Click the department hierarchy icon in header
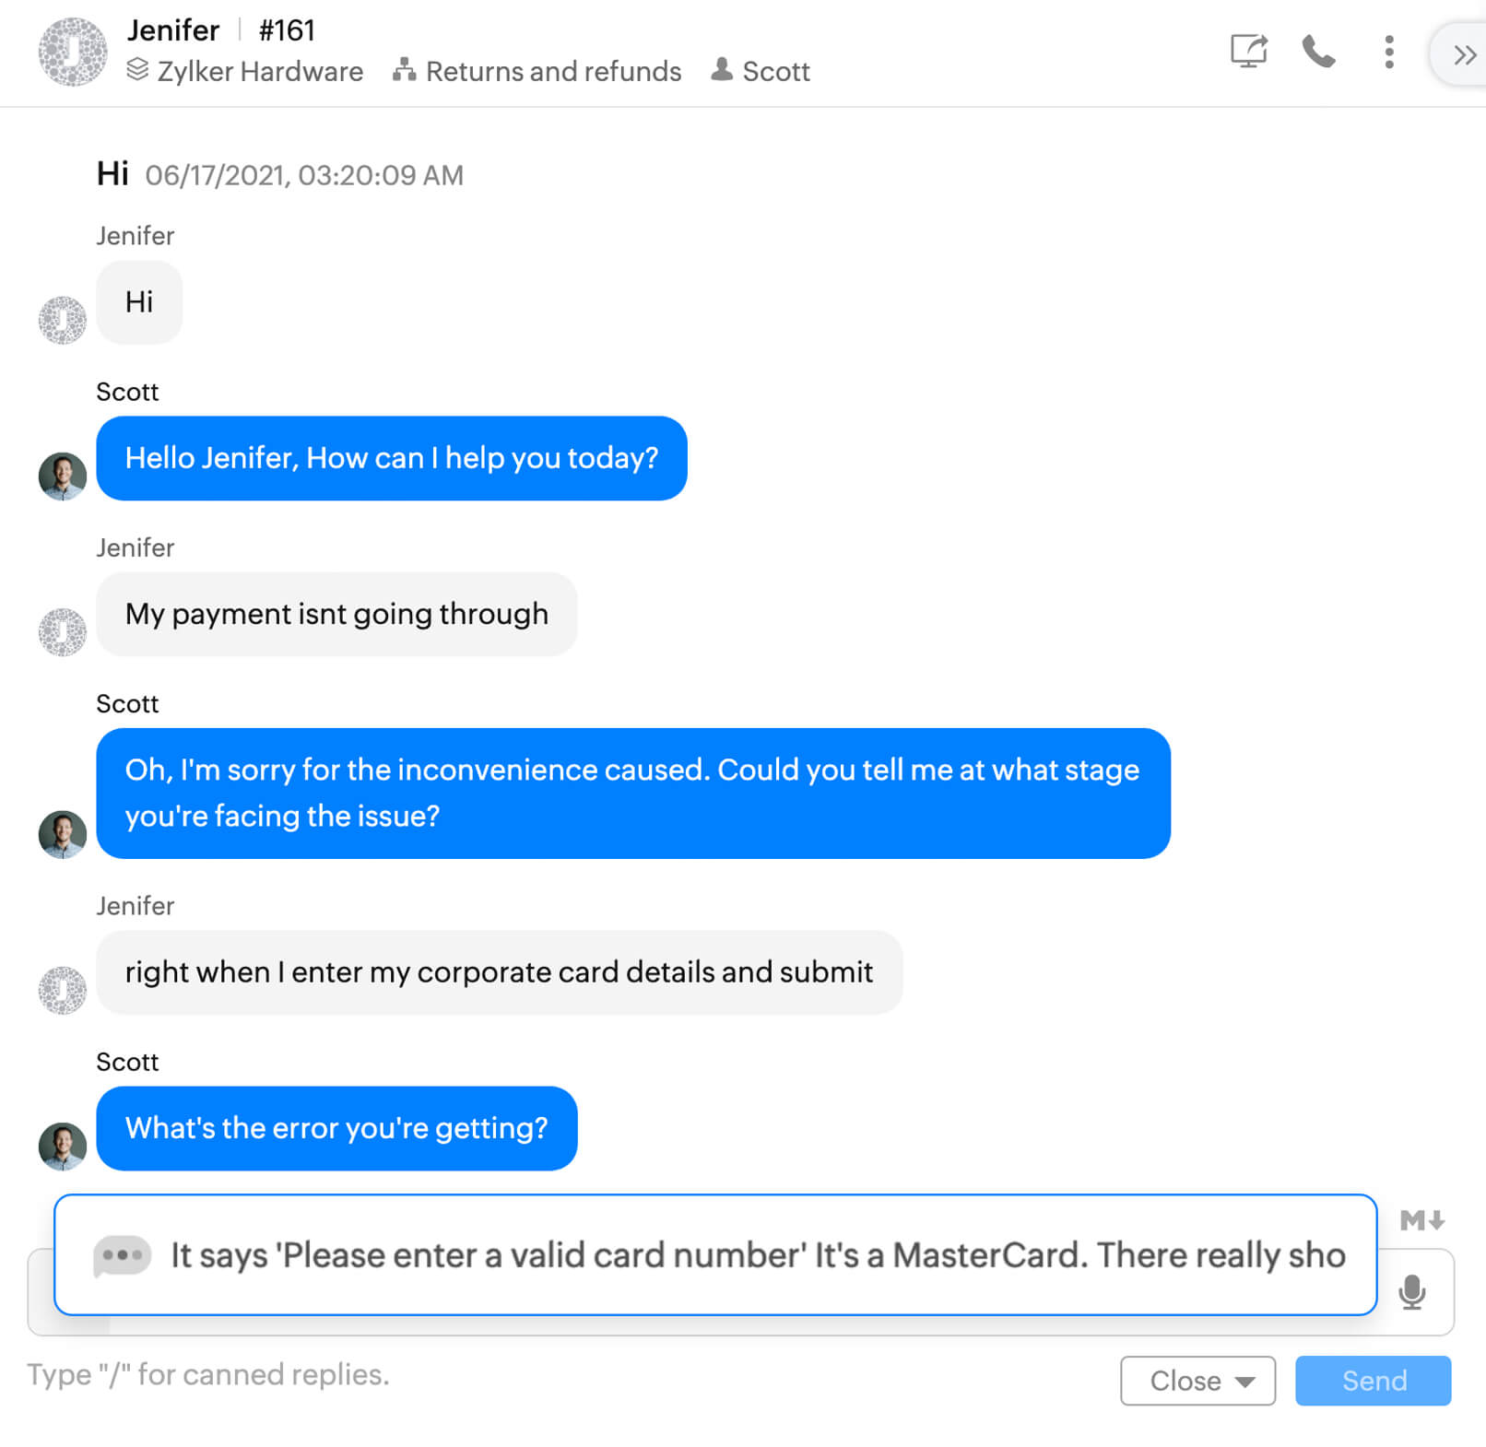The height and width of the screenshot is (1447, 1486). click(x=404, y=70)
